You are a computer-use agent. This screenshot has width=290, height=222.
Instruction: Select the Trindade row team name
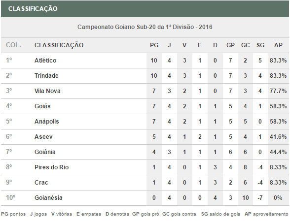coord(46,76)
